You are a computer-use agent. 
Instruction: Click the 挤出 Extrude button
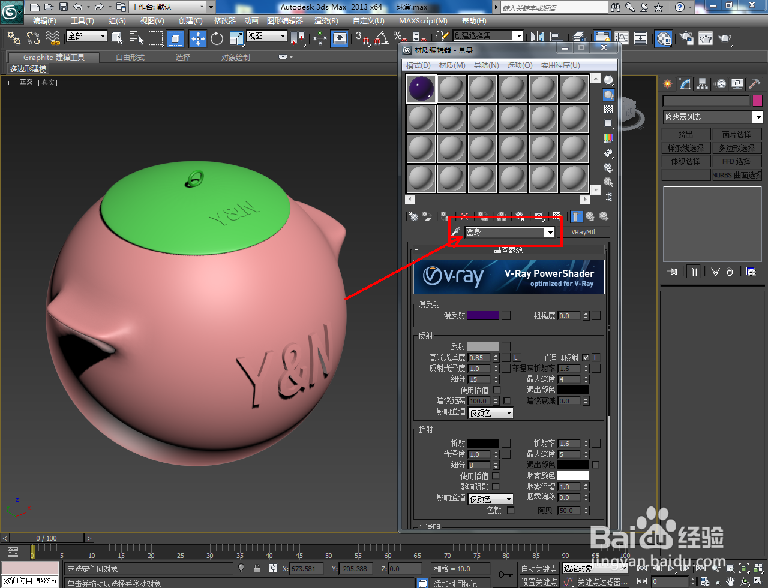point(686,134)
